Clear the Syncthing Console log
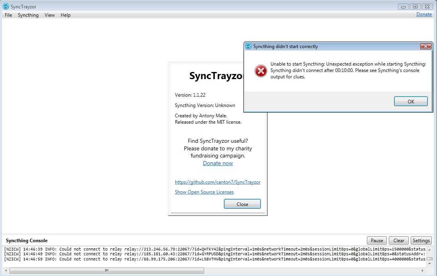Image resolution: width=437 pixels, height=276 pixels. [398, 240]
